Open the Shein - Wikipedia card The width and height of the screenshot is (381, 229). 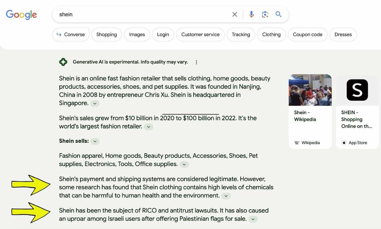[x=310, y=112]
